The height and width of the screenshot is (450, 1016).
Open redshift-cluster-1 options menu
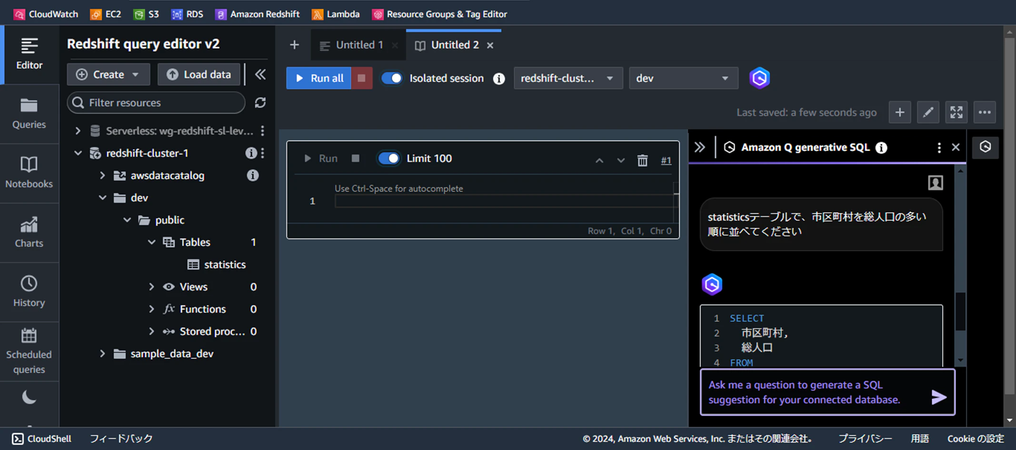[x=262, y=153]
